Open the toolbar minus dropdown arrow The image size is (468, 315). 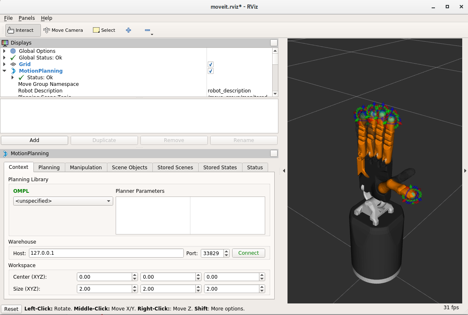(x=152, y=35)
